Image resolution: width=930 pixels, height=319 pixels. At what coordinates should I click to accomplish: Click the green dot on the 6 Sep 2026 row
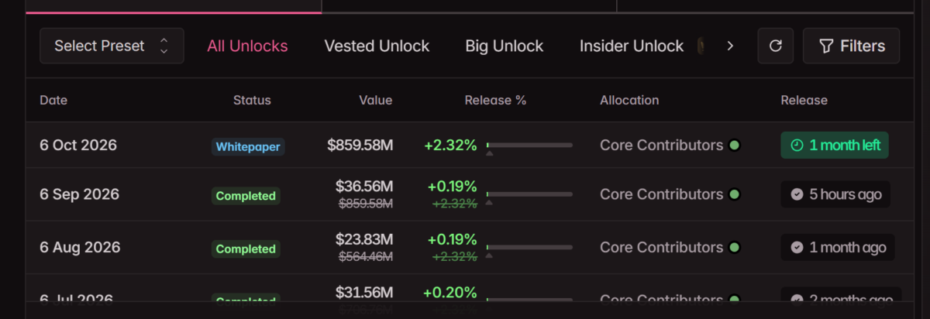pos(734,194)
